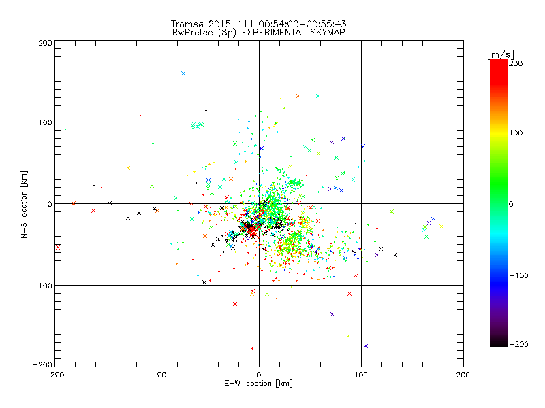Image resolution: width=545 pixels, height=408 pixels.
Task: Click the yellow X marker at the far right edge
Action: click(441, 226)
